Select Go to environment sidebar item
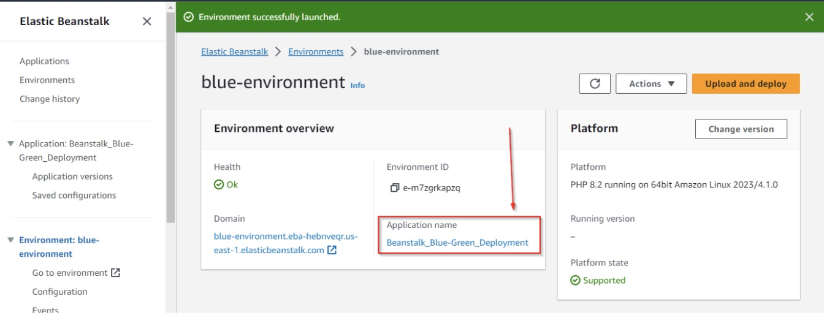Viewport: 824px width, 326px height. (x=70, y=273)
